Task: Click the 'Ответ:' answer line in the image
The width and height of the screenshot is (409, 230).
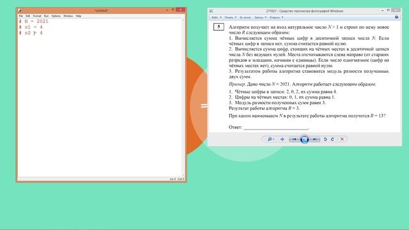Action: [x=268, y=127]
